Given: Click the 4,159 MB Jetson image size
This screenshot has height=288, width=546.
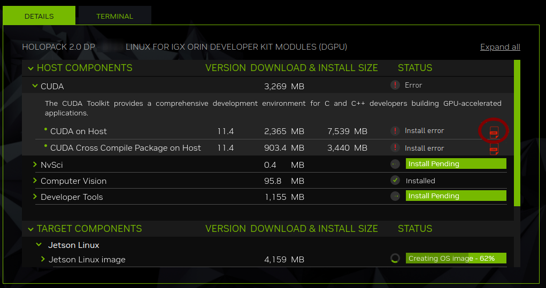Looking at the screenshot, I should (x=284, y=260).
